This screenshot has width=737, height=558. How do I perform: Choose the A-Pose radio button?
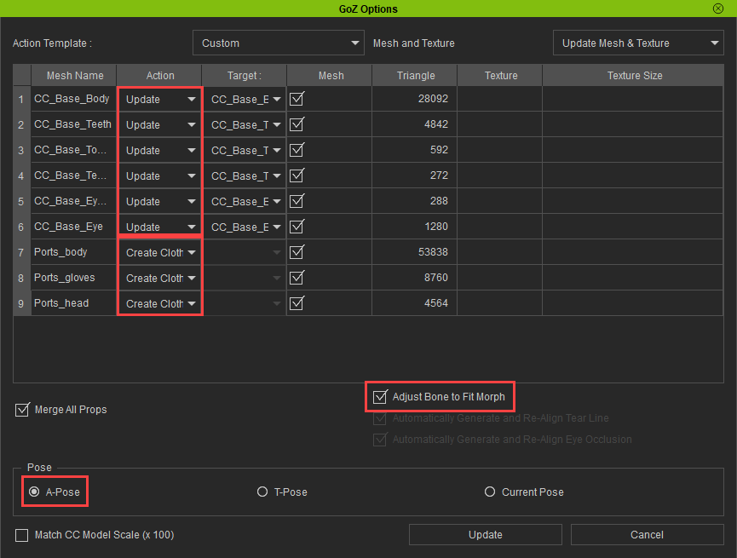point(34,492)
